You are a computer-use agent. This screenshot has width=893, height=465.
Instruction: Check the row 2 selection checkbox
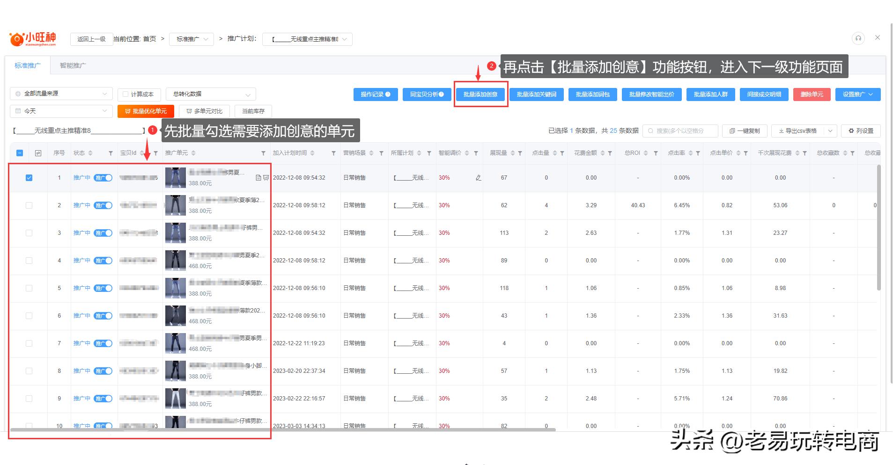click(x=29, y=205)
